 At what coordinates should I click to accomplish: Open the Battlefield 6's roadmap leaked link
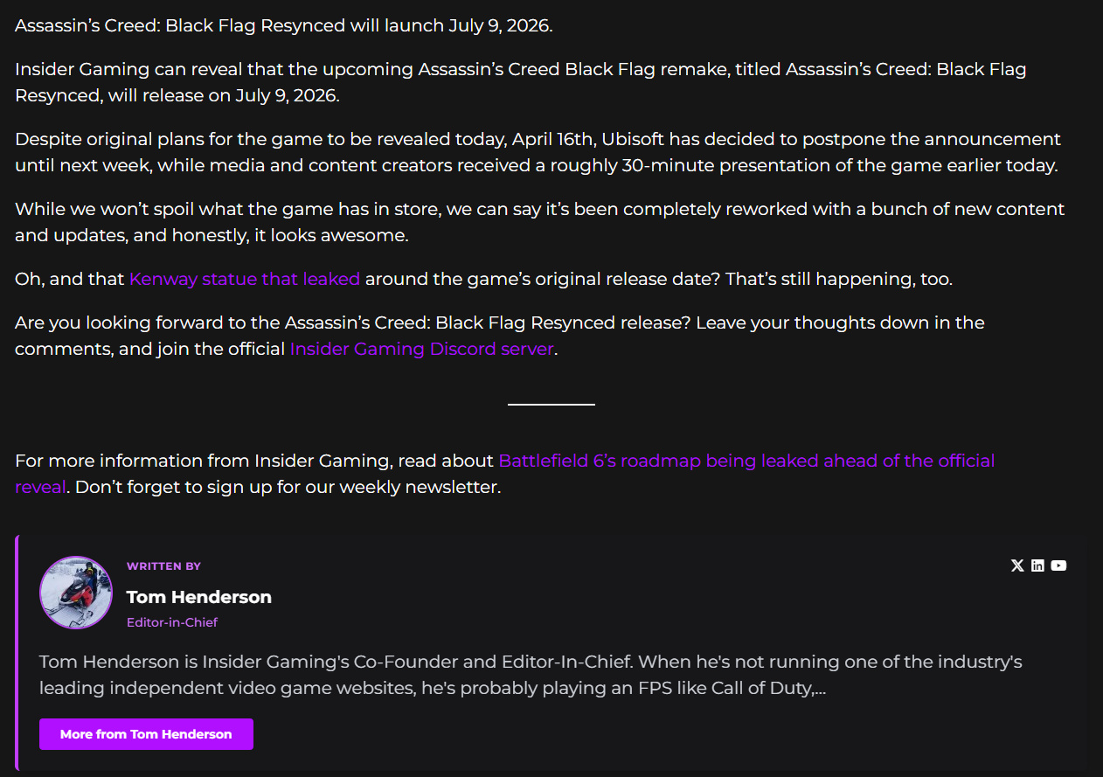tap(746, 461)
